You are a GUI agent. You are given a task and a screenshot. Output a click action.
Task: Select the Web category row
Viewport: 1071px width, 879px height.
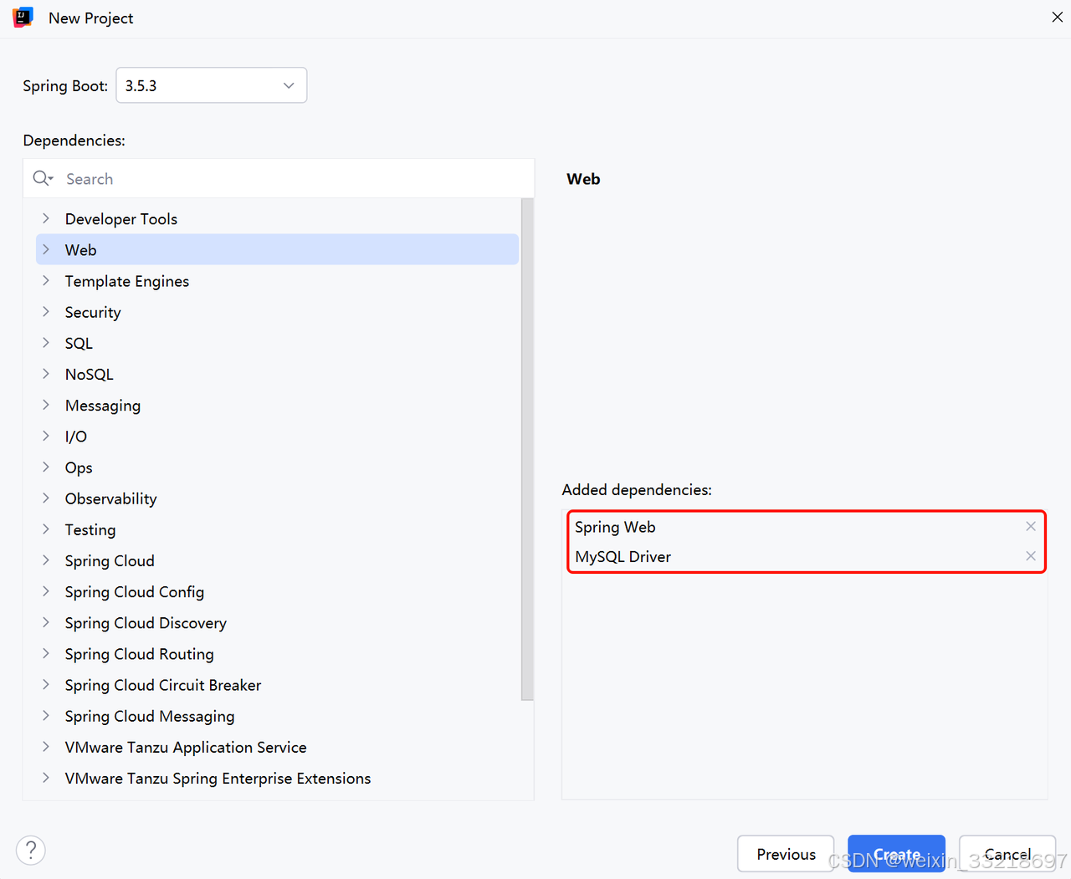(277, 249)
